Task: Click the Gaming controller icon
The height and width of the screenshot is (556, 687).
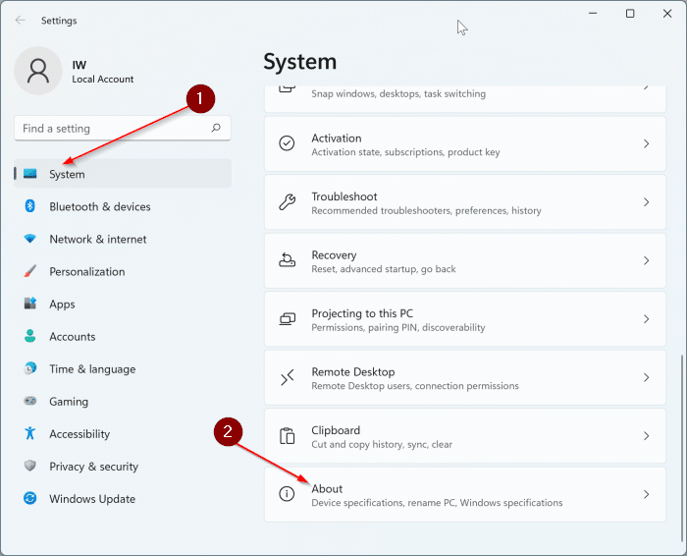Action: (29, 401)
